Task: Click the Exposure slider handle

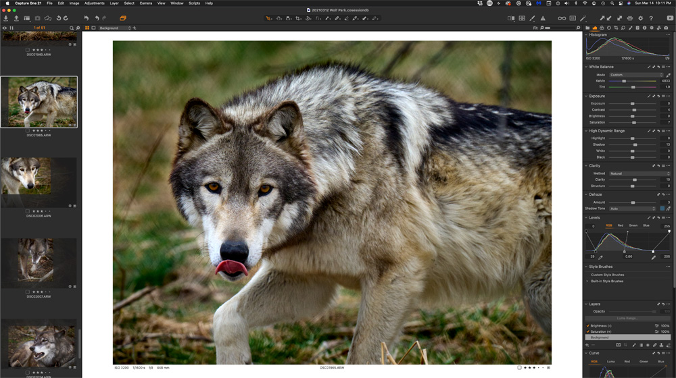Action: pyautogui.click(x=633, y=103)
